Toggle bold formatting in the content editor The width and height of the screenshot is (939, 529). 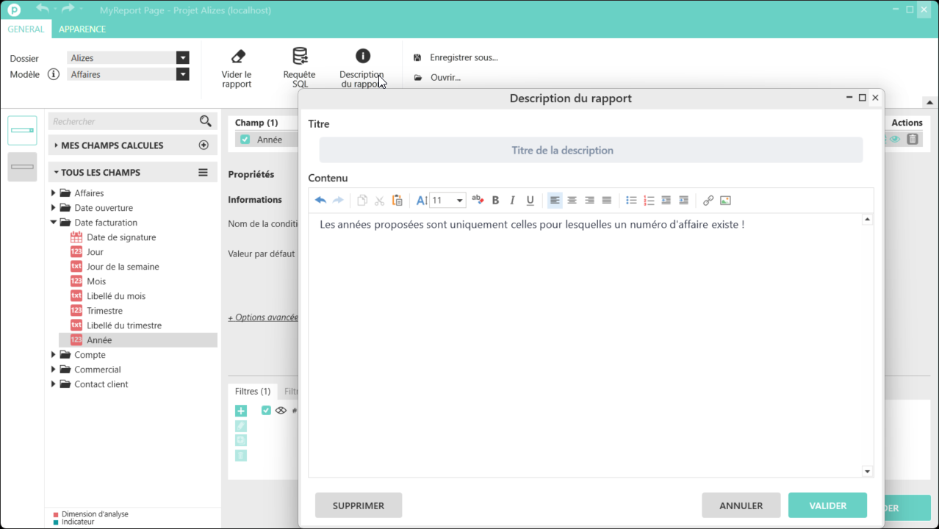click(495, 201)
